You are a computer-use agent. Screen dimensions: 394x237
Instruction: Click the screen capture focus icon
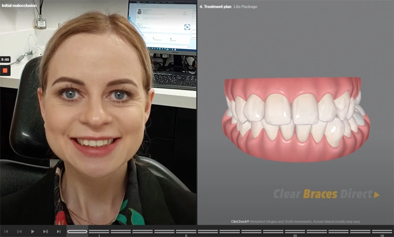click(x=187, y=27)
